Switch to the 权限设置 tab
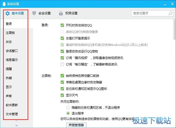176x128 pixels. (68, 13)
